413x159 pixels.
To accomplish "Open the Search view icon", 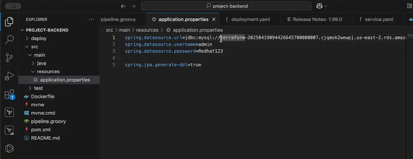I will tap(9, 40).
